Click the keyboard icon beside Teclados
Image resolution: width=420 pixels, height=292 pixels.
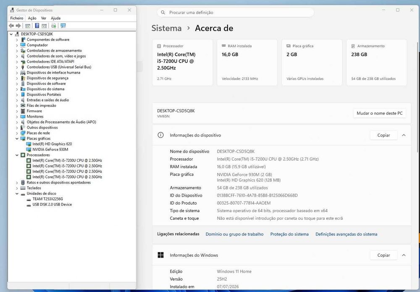click(x=23, y=188)
